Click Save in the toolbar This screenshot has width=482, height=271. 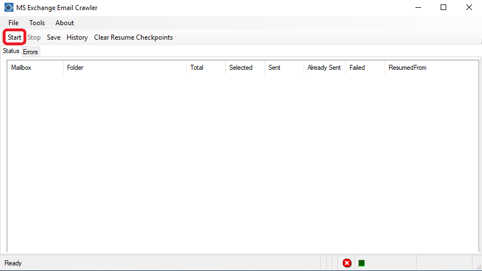click(x=54, y=37)
